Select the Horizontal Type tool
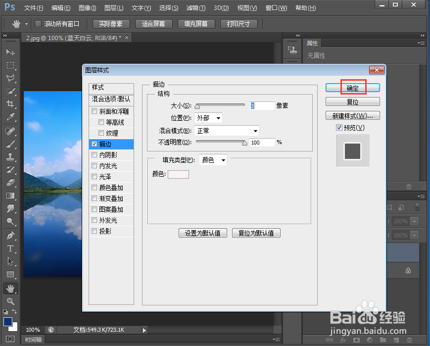This screenshot has height=346, width=430. point(10,248)
